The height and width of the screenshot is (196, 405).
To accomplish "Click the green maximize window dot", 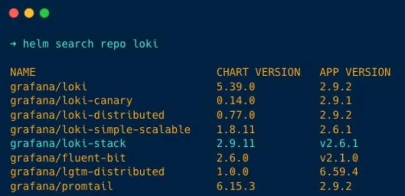I will click(45, 13).
